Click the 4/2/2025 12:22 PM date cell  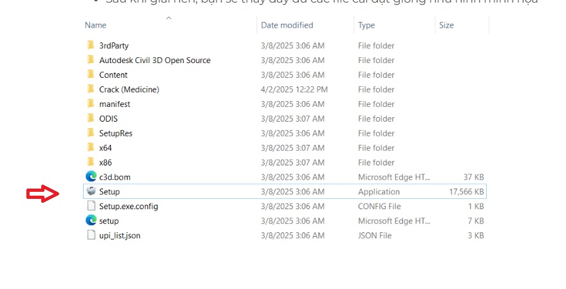tap(294, 89)
